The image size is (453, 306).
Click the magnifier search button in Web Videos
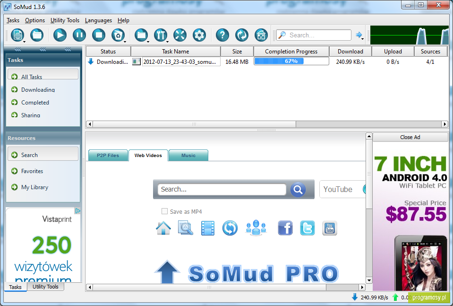(x=298, y=190)
